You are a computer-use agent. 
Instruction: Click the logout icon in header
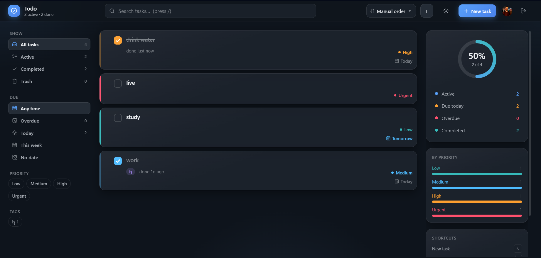coord(523,11)
